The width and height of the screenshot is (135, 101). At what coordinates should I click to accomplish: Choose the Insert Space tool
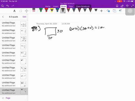click(27, 11)
